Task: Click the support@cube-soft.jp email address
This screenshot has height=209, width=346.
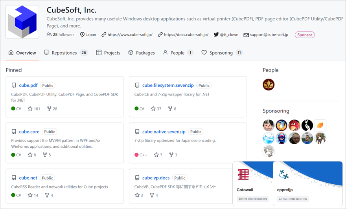Action: coord(269,35)
